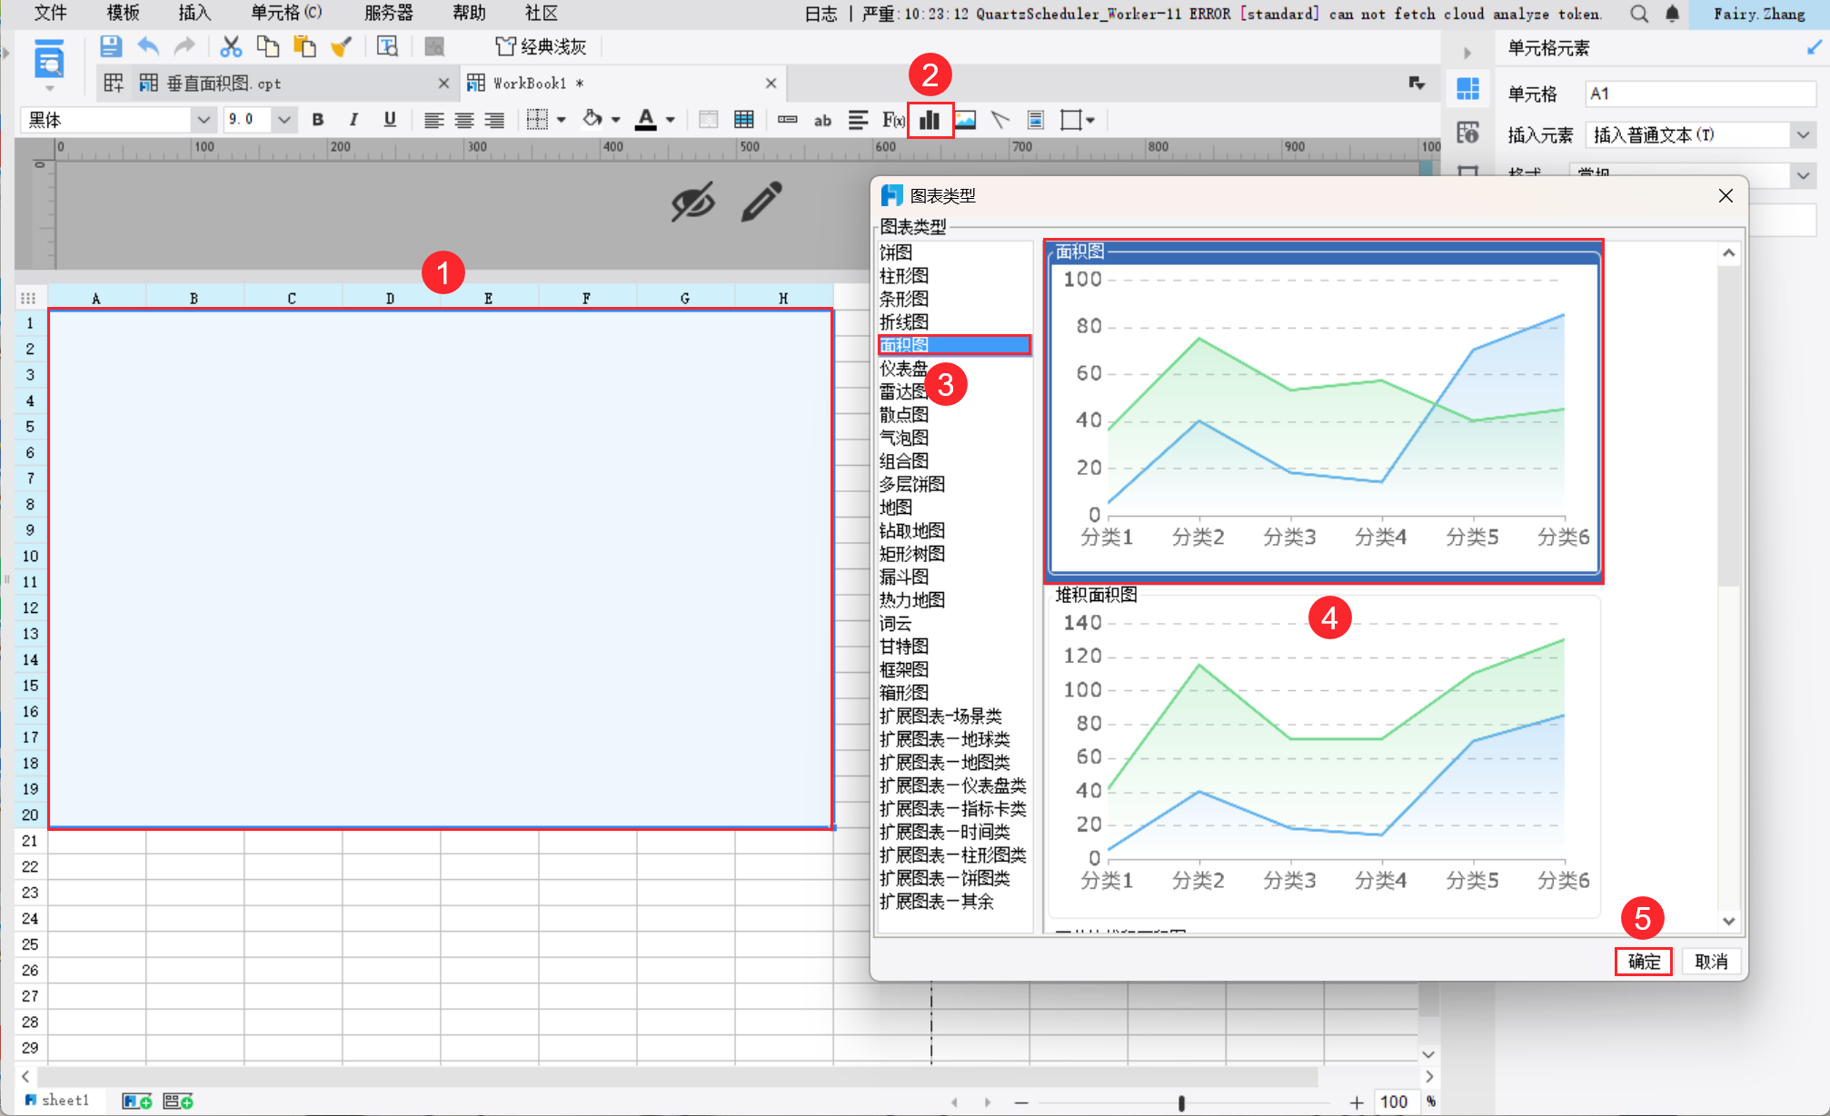
Task: Click the fill bucket color swatch
Action: point(592,119)
